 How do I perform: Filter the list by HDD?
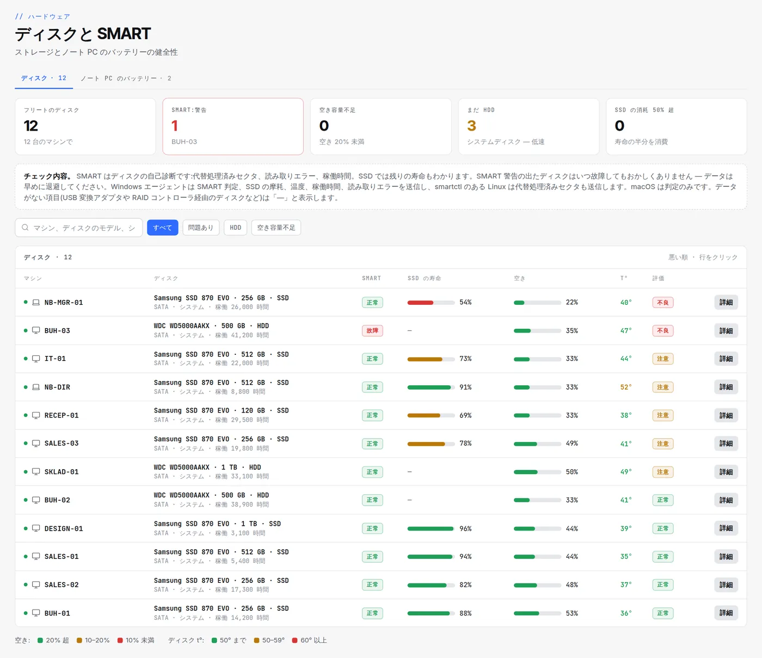tap(236, 227)
